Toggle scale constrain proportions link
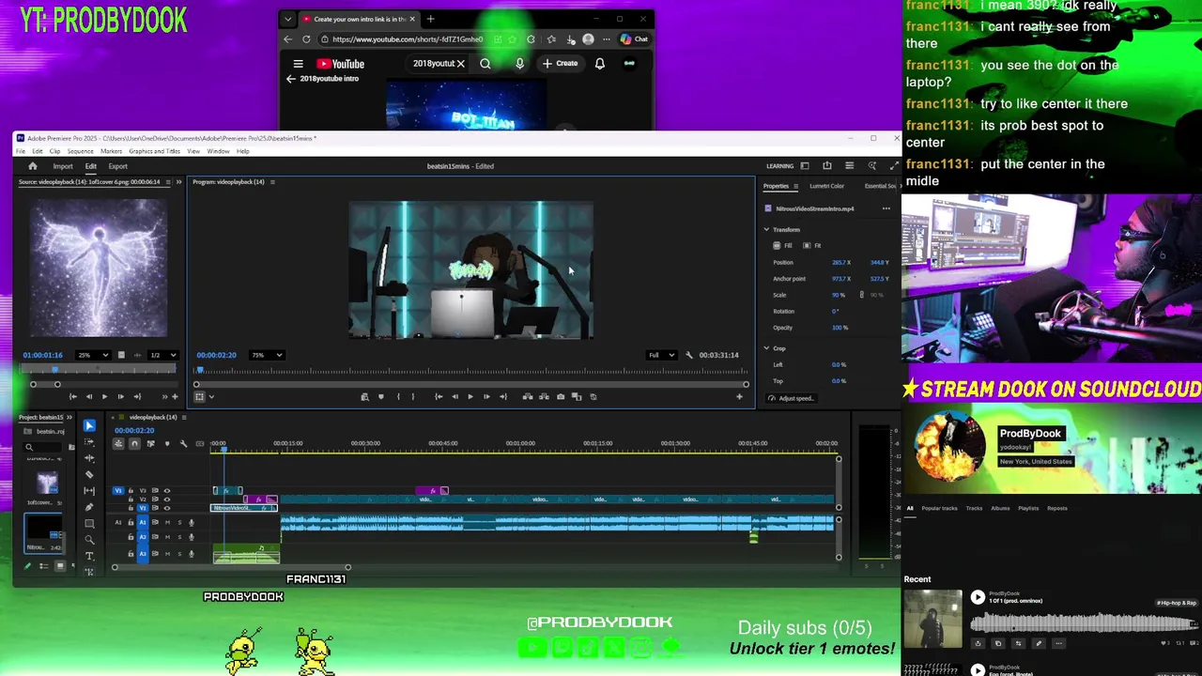1202x676 pixels. pyautogui.click(x=861, y=295)
